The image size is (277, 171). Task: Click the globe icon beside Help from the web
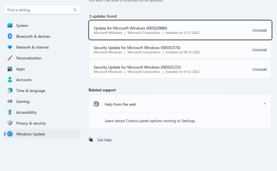click(x=96, y=104)
